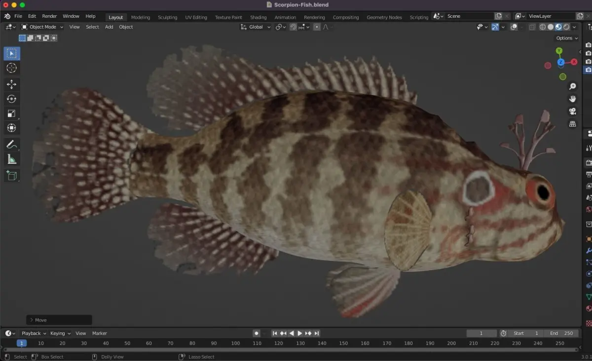Choose the Annotate pencil tool
This screenshot has width=592, height=361.
click(x=12, y=144)
